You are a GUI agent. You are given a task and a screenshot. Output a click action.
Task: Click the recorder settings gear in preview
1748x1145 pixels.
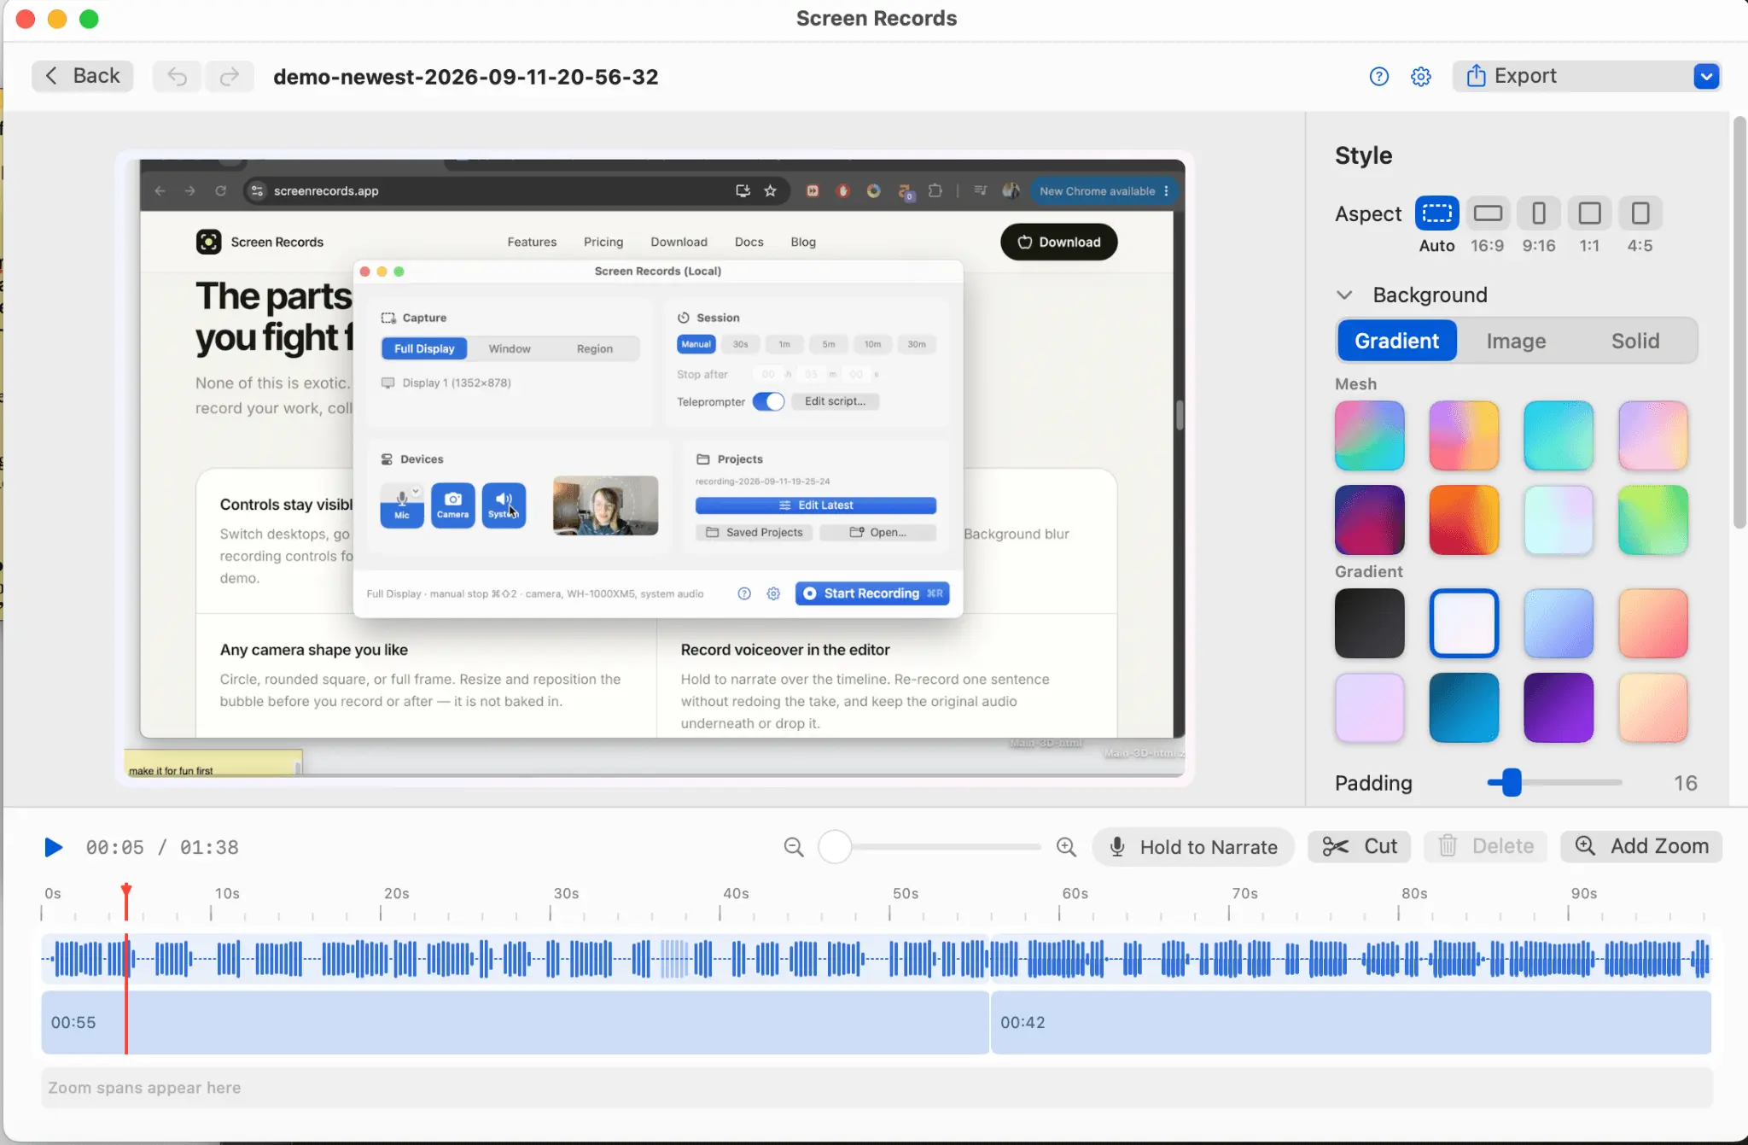point(773,593)
